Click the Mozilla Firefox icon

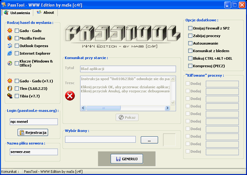pos(10,38)
